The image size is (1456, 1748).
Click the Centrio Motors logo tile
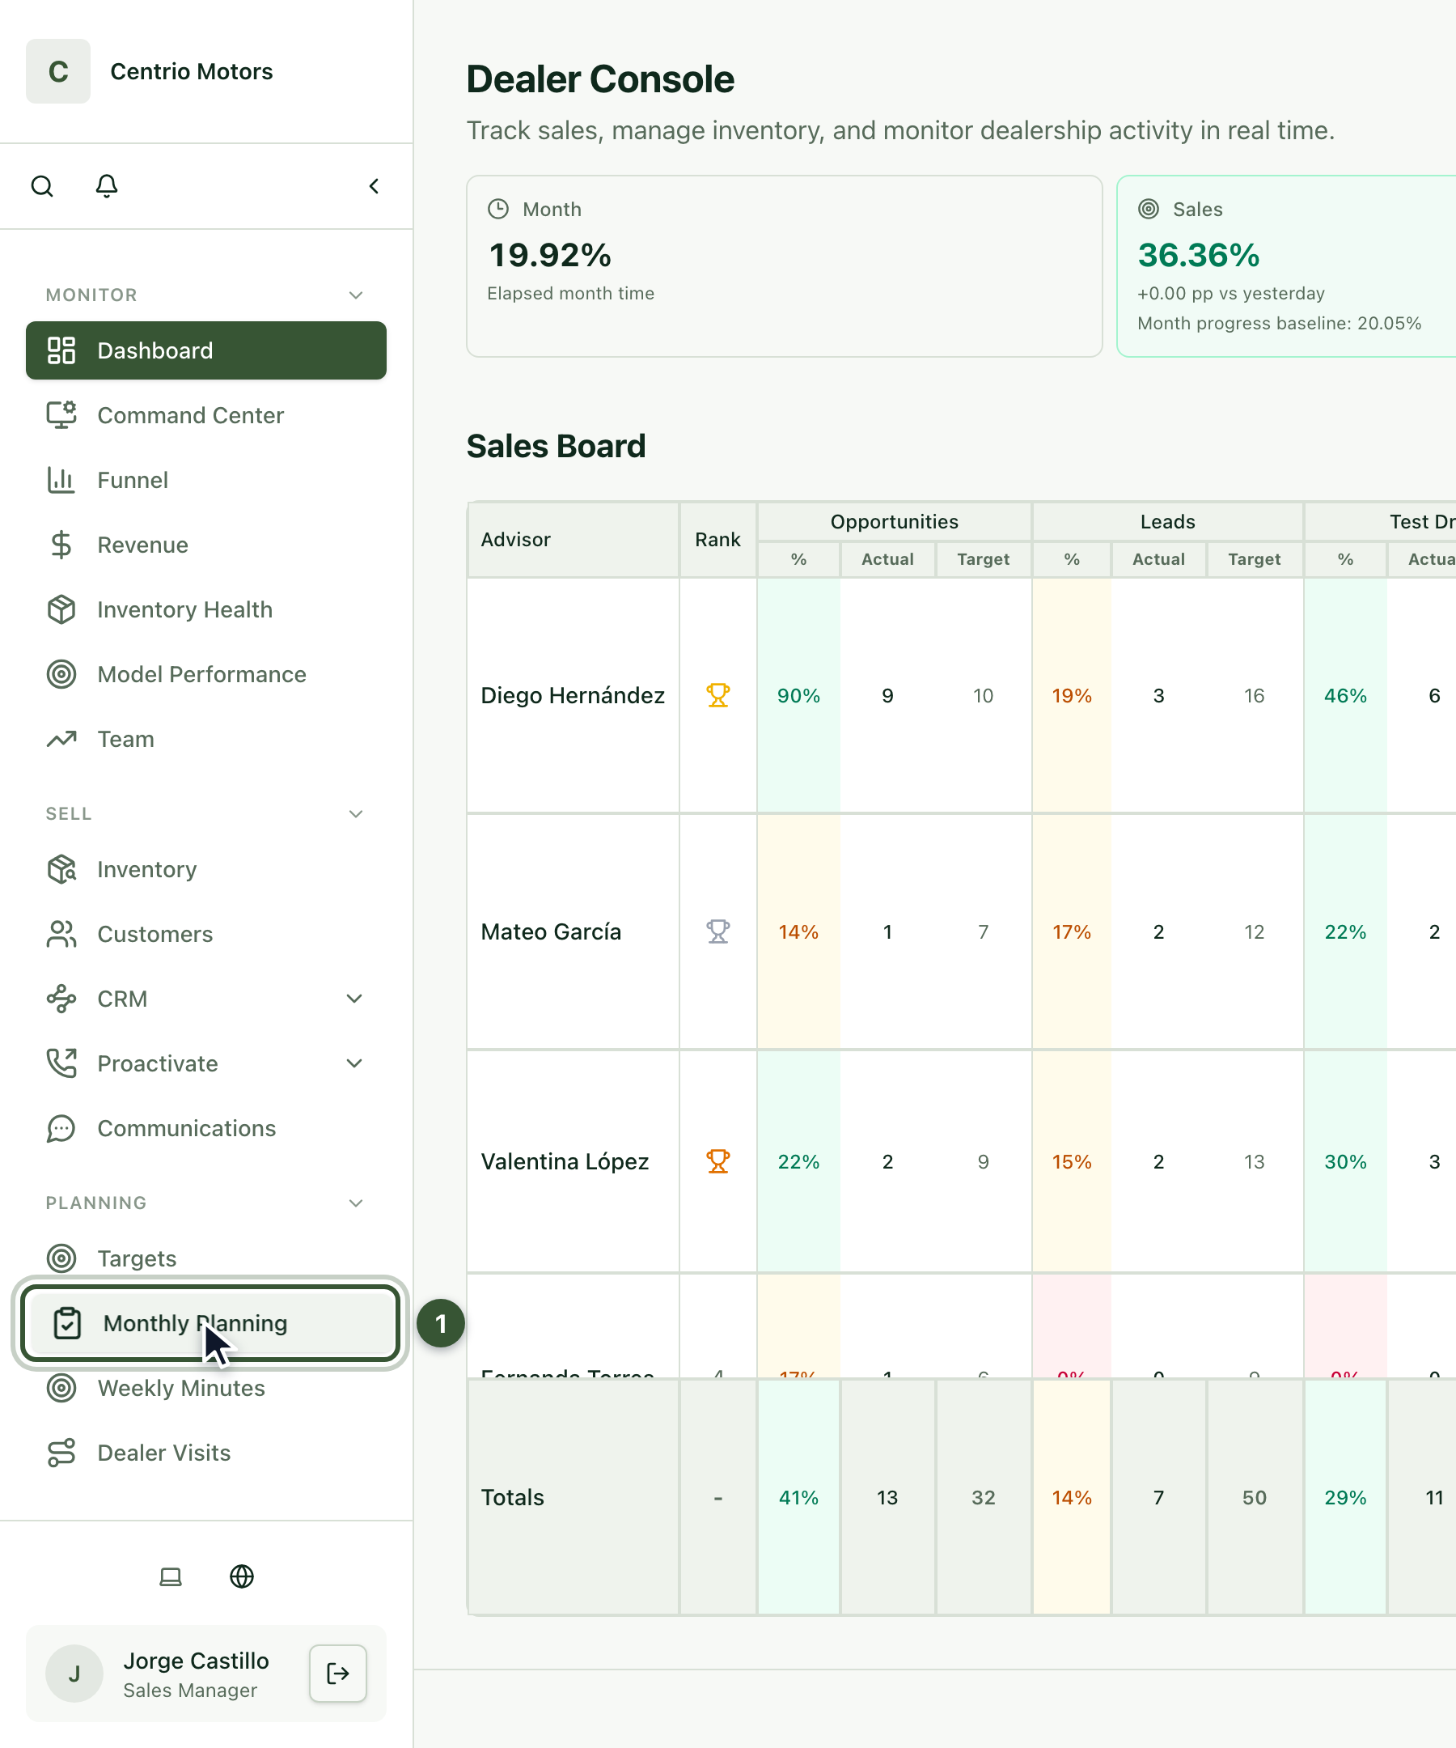pyautogui.click(x=58, y=71)
